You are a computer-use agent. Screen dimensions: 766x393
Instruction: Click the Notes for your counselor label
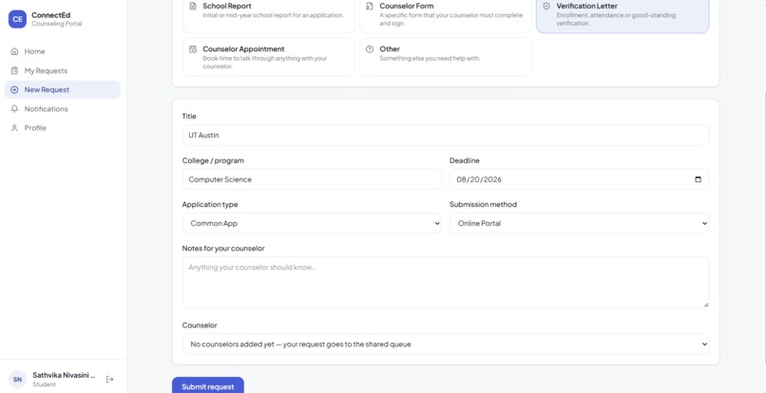point(223,249)
